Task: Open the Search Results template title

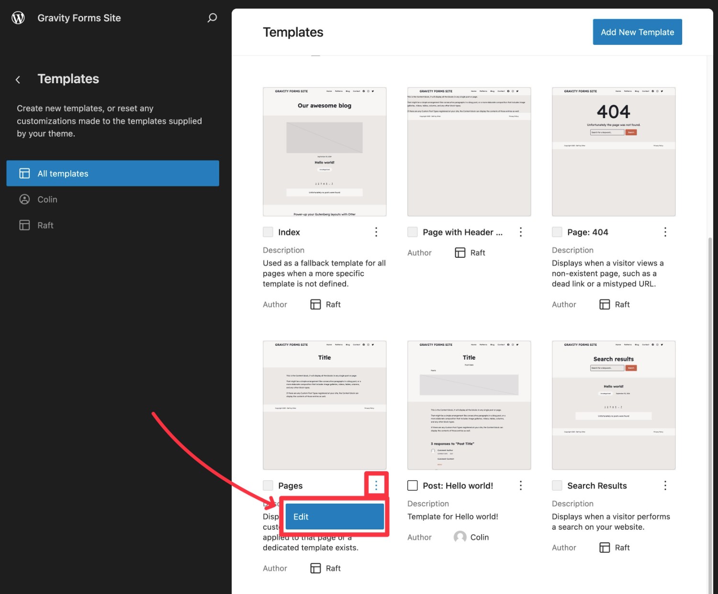Action: coord(597,485)
